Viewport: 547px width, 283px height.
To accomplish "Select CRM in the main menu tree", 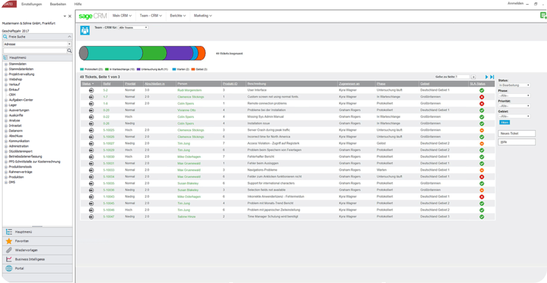I will click(12, 95).
